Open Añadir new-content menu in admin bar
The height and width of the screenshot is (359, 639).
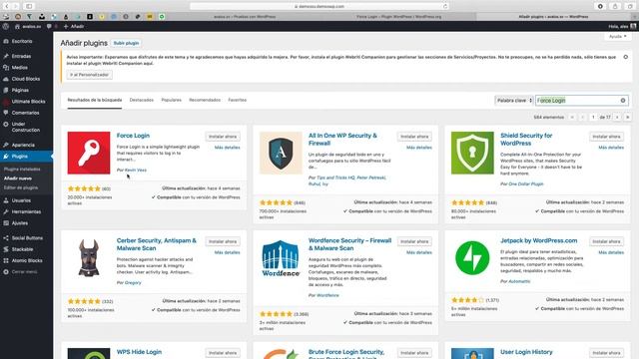pyautogui.click(x=74, y=27)
